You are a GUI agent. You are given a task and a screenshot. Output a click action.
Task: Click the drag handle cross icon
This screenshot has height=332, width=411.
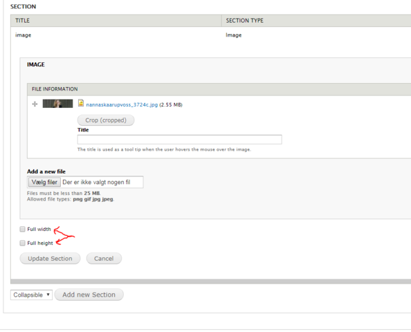(35, 104)
